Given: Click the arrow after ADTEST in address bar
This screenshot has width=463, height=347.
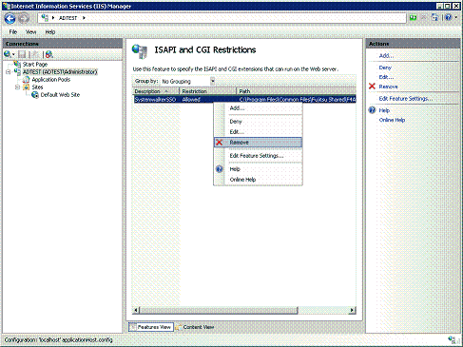Looking at the screenshot, I should [84, 18].
